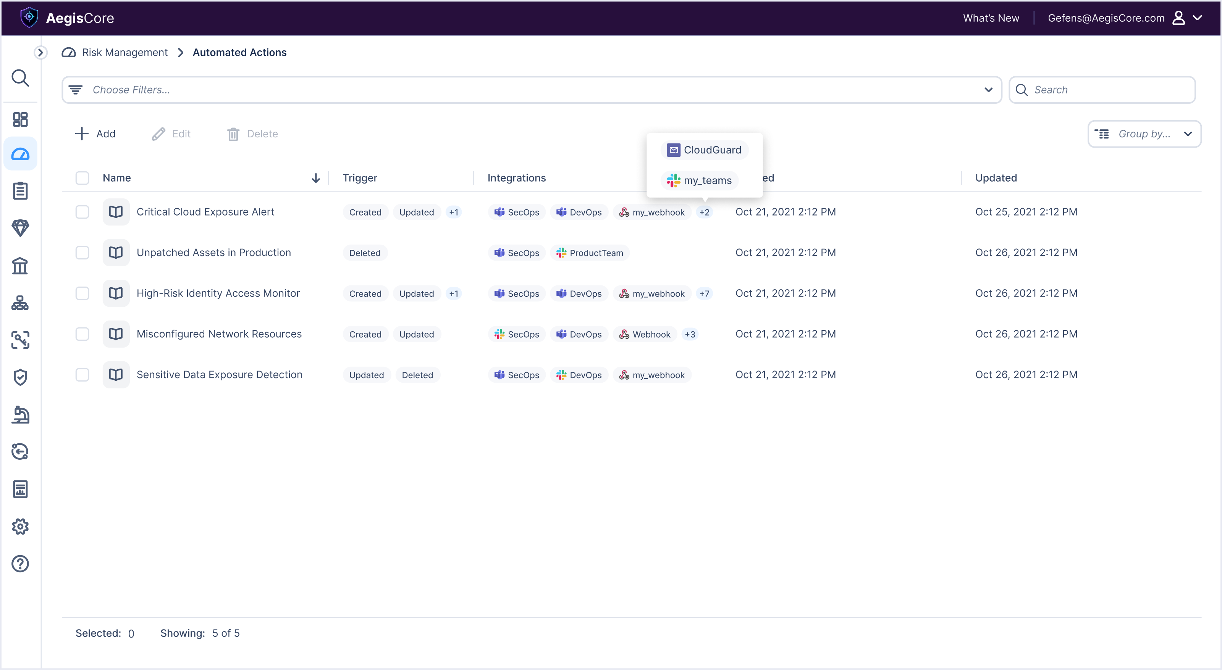Click into the Search input field
Image resolution: width=1222 pixels, height=670 pixels.
click(x=1102, y=90)
